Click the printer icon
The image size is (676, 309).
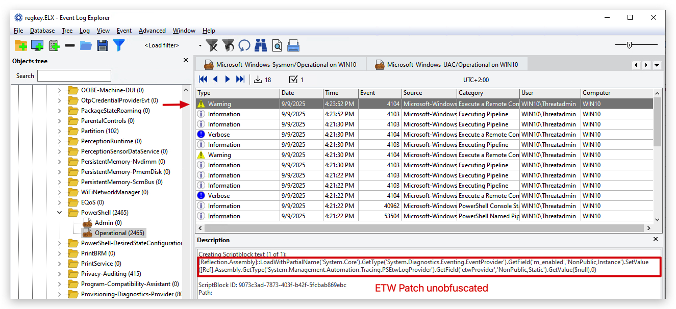(x=293, y=45)
